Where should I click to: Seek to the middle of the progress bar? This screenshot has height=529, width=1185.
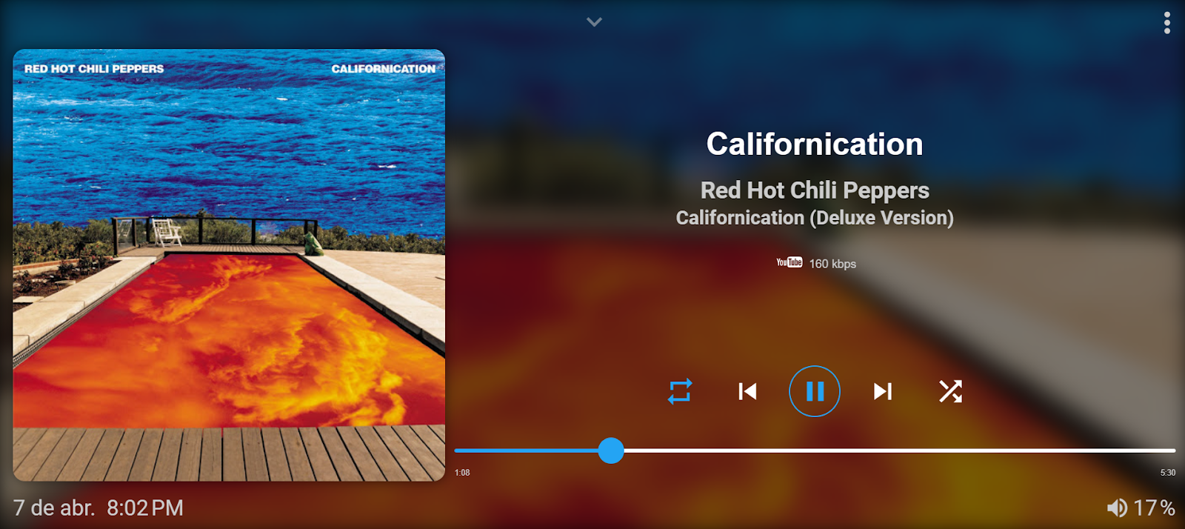[x=815, y=450]
